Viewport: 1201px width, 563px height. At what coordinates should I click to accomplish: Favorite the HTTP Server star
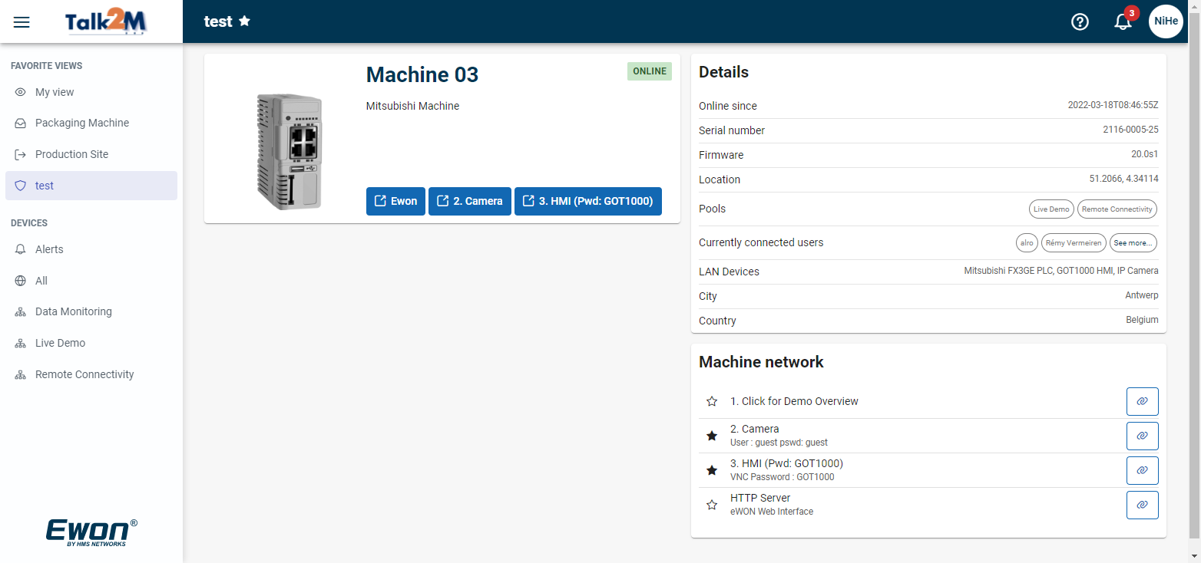pos(712,505)
